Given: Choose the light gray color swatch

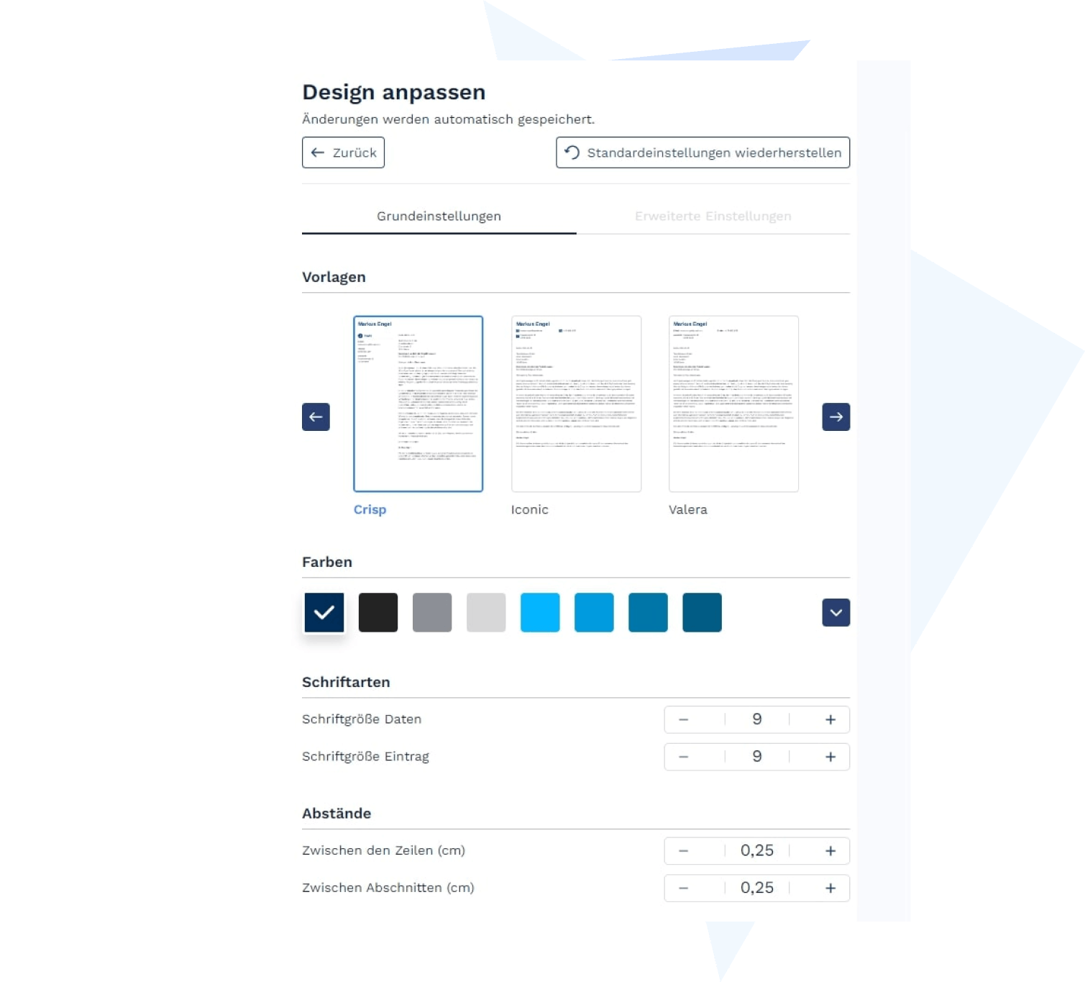Looking at the screenshot, I should pyautogui.click(x=486, y=612).
